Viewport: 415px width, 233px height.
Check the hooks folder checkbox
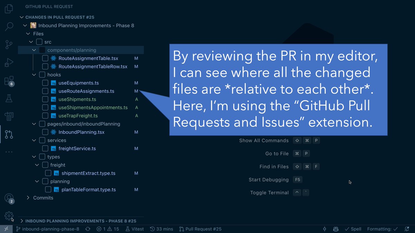point(42,75)
